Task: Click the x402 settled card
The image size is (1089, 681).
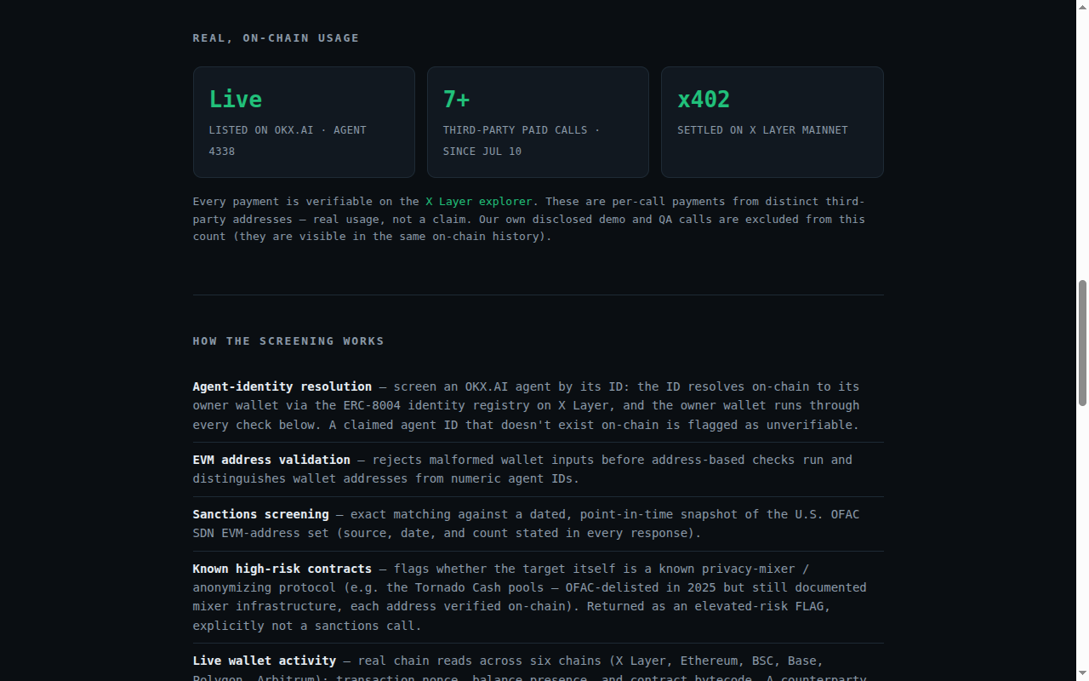Action: point(773,122)
